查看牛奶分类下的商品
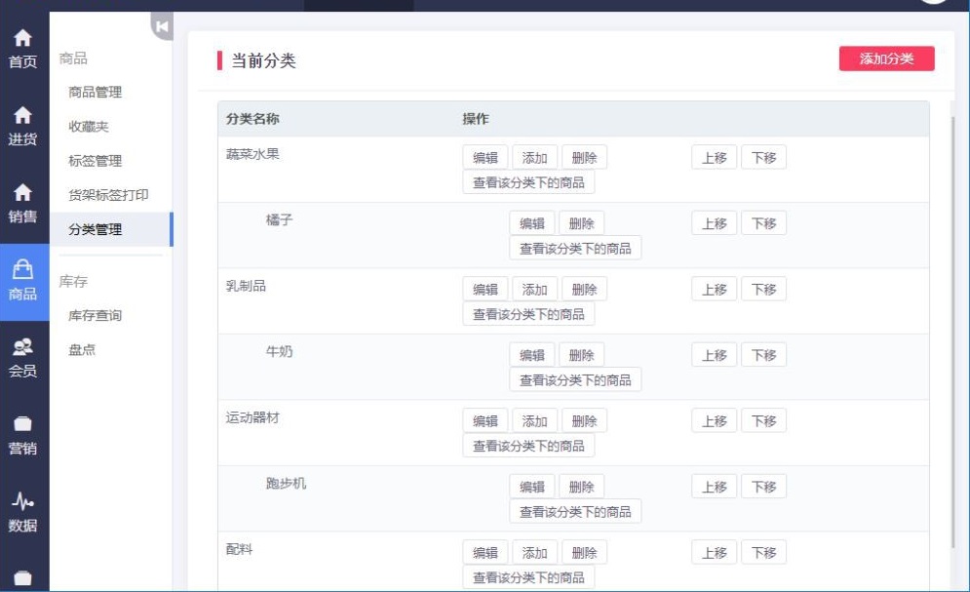 point(577,379)
